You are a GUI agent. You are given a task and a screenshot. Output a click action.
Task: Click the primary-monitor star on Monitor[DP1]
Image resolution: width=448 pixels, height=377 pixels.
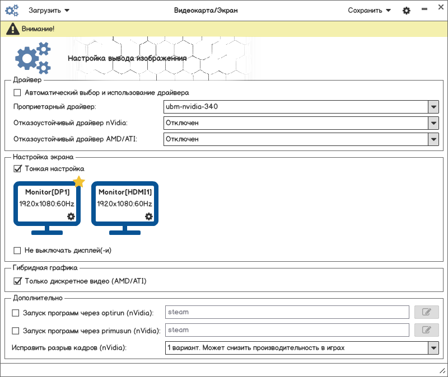[x=79, y=181]
